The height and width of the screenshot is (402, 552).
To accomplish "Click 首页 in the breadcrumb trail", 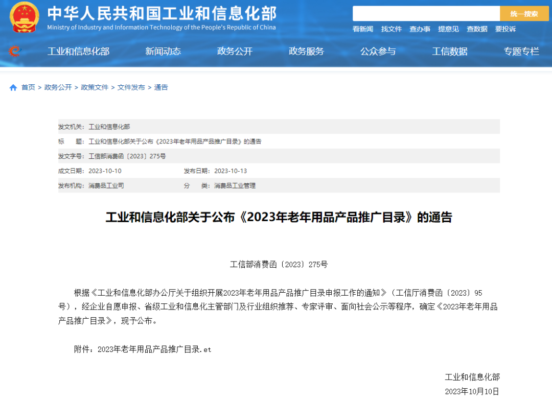I will tap(28, 87).
